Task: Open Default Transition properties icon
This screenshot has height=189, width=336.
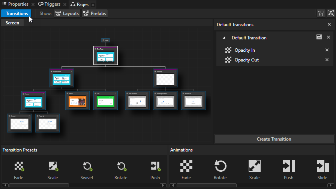Action: click(319, 37)
